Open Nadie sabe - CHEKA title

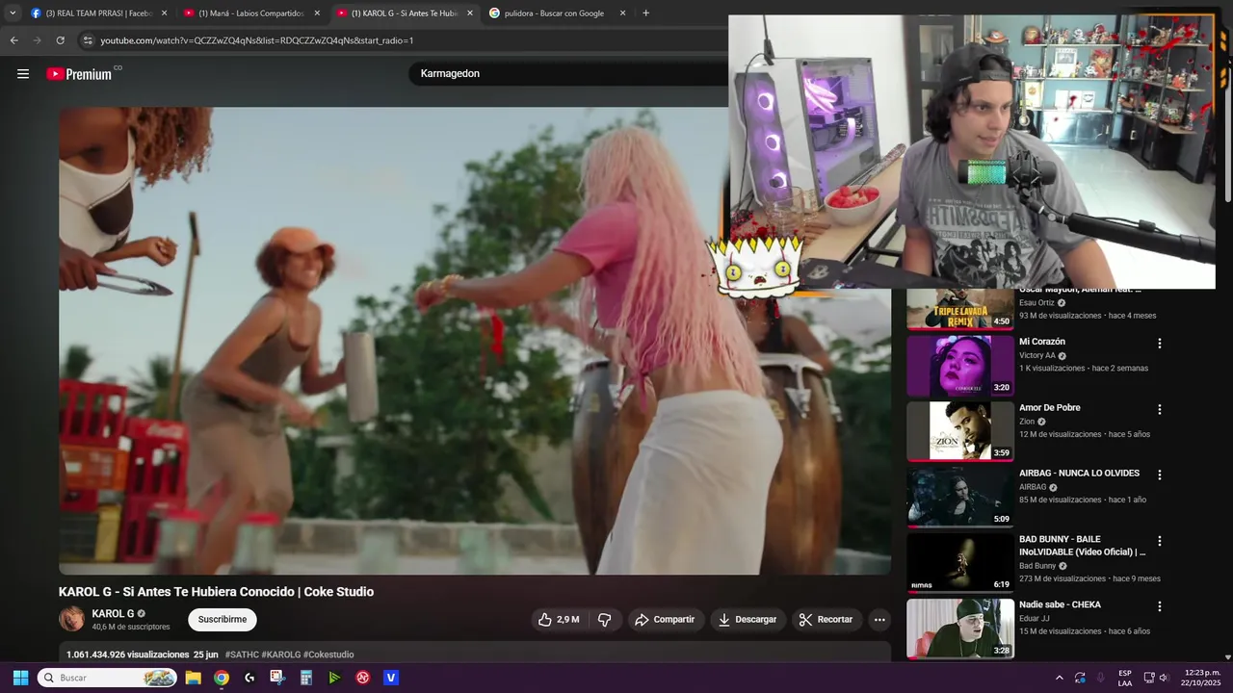pyautogui.click(x=1060, y=605)
